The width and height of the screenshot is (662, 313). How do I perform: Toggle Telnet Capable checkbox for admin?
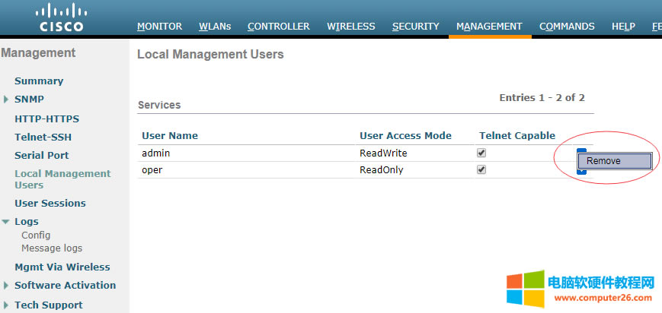point(481,153)
